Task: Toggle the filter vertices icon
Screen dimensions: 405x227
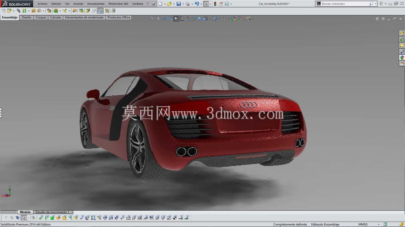Action: pyautogui.click(x=41, y=218)
